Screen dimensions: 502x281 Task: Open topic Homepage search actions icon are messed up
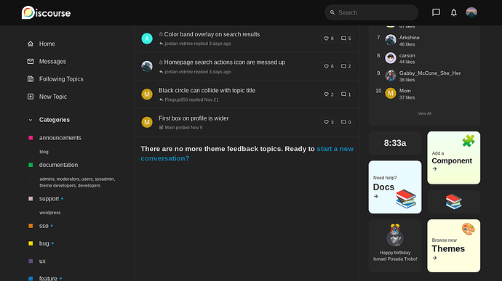224,62
